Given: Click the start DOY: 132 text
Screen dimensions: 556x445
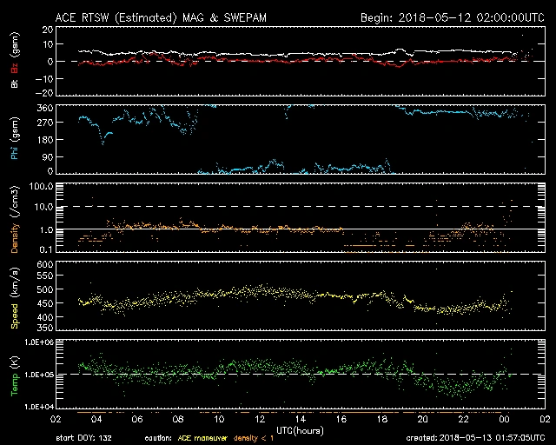Looking at the screenshot, I should pos(82,437).
